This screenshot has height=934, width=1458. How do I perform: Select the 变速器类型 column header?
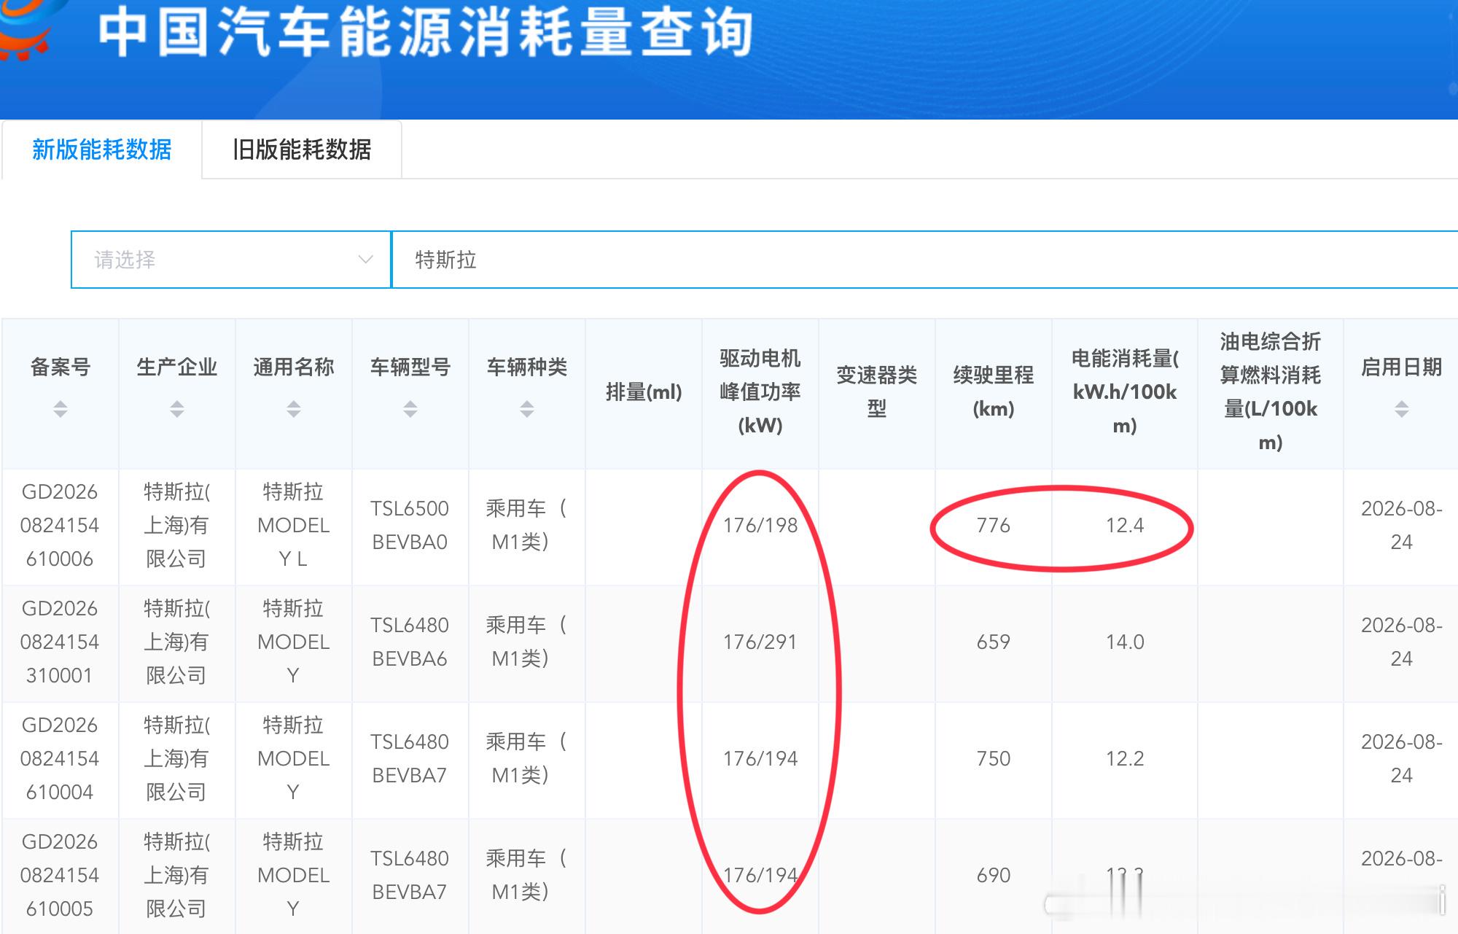click(877, 392)
